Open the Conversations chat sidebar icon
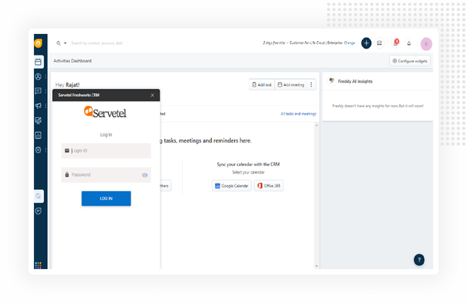The image size is (467, 303). [x=38, y=91]
